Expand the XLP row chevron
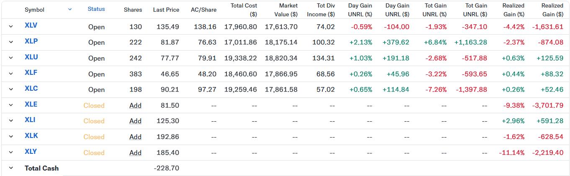 [x=11, y=42]
